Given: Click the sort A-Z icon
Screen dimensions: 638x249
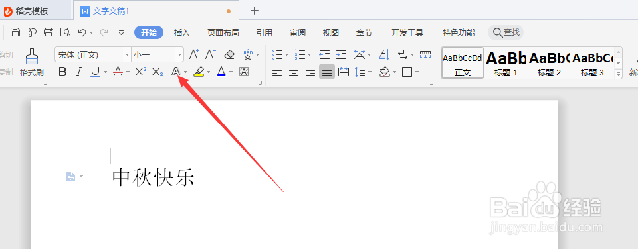Looking at the screenshot, I should pyautogui.click(x=384, y=54).
